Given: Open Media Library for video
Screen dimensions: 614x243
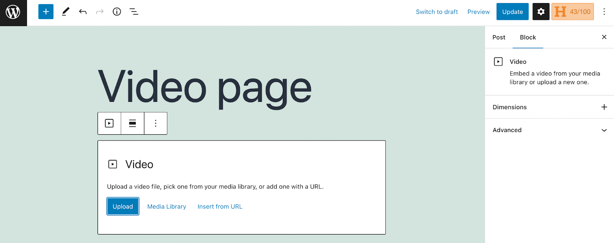Looking at the screenshot, I should (167, 206).
